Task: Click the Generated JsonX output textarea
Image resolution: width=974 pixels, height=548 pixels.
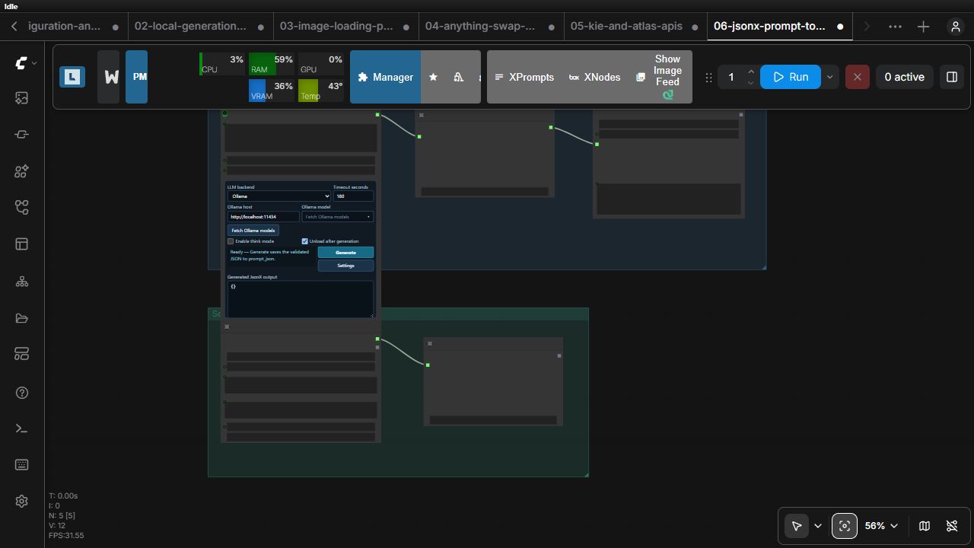Action: click(301, 299)
